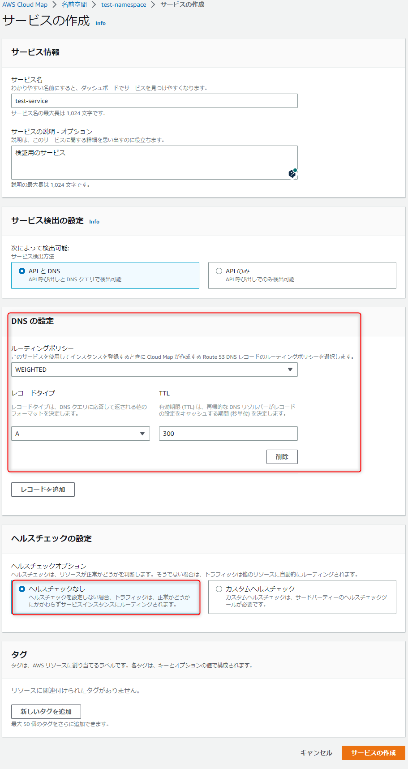408x769 pixels.
Task: Click the ヘルスチェックオプション label
Action: coord(49,566)
